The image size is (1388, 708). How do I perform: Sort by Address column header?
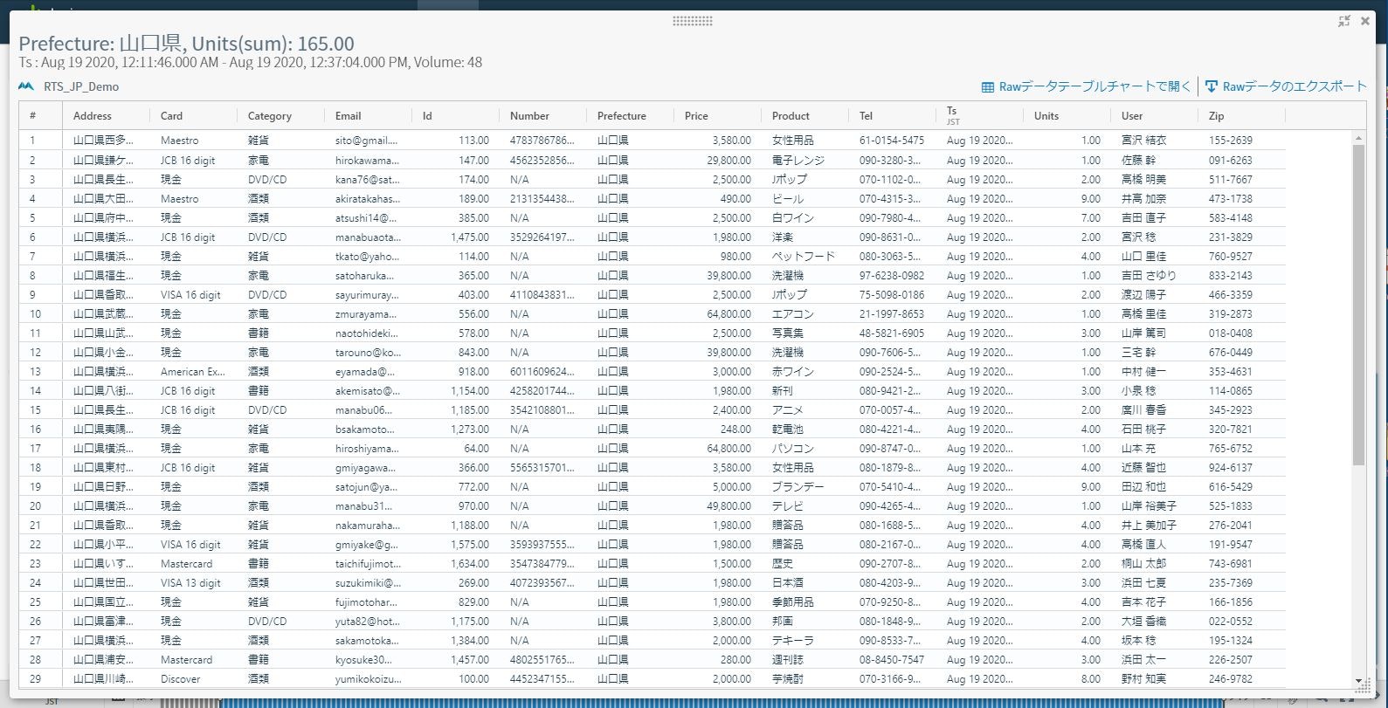(x=93, y=115)
